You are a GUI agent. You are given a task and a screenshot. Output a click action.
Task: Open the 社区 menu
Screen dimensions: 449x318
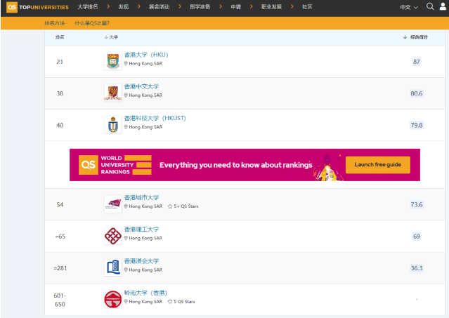[307, 6]
